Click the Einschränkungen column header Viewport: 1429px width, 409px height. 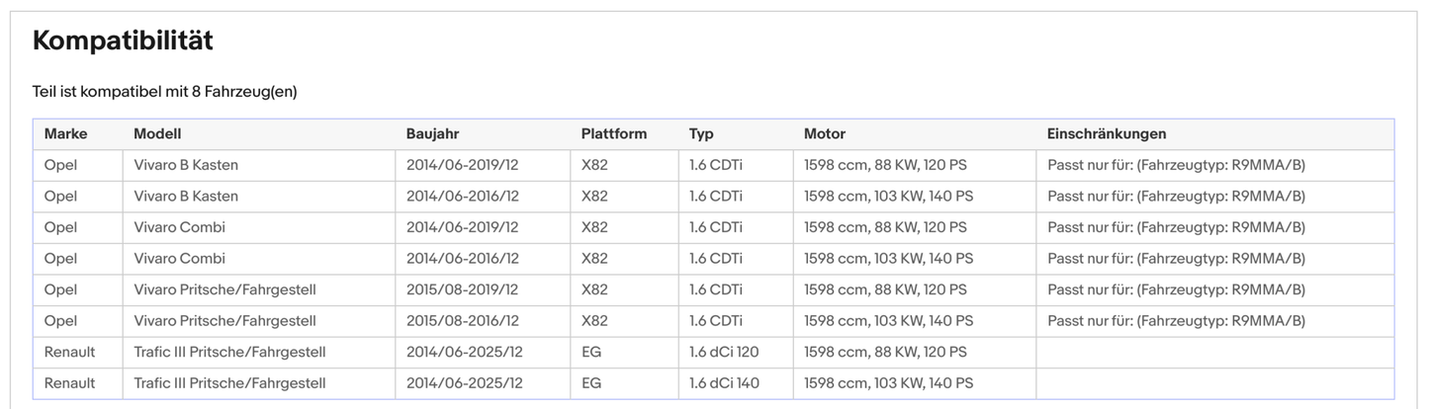coord(1107,134)
